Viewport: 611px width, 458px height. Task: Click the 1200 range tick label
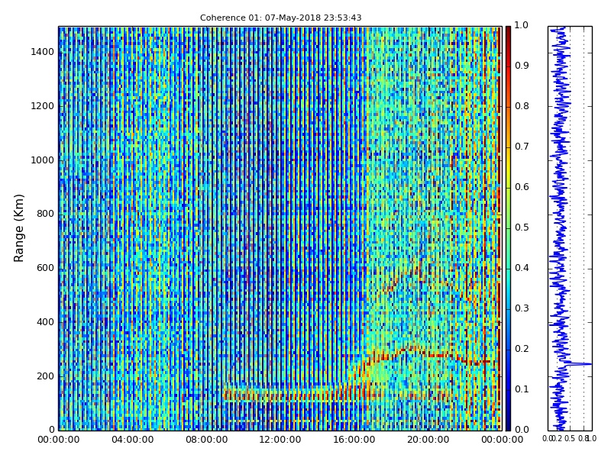43,106
